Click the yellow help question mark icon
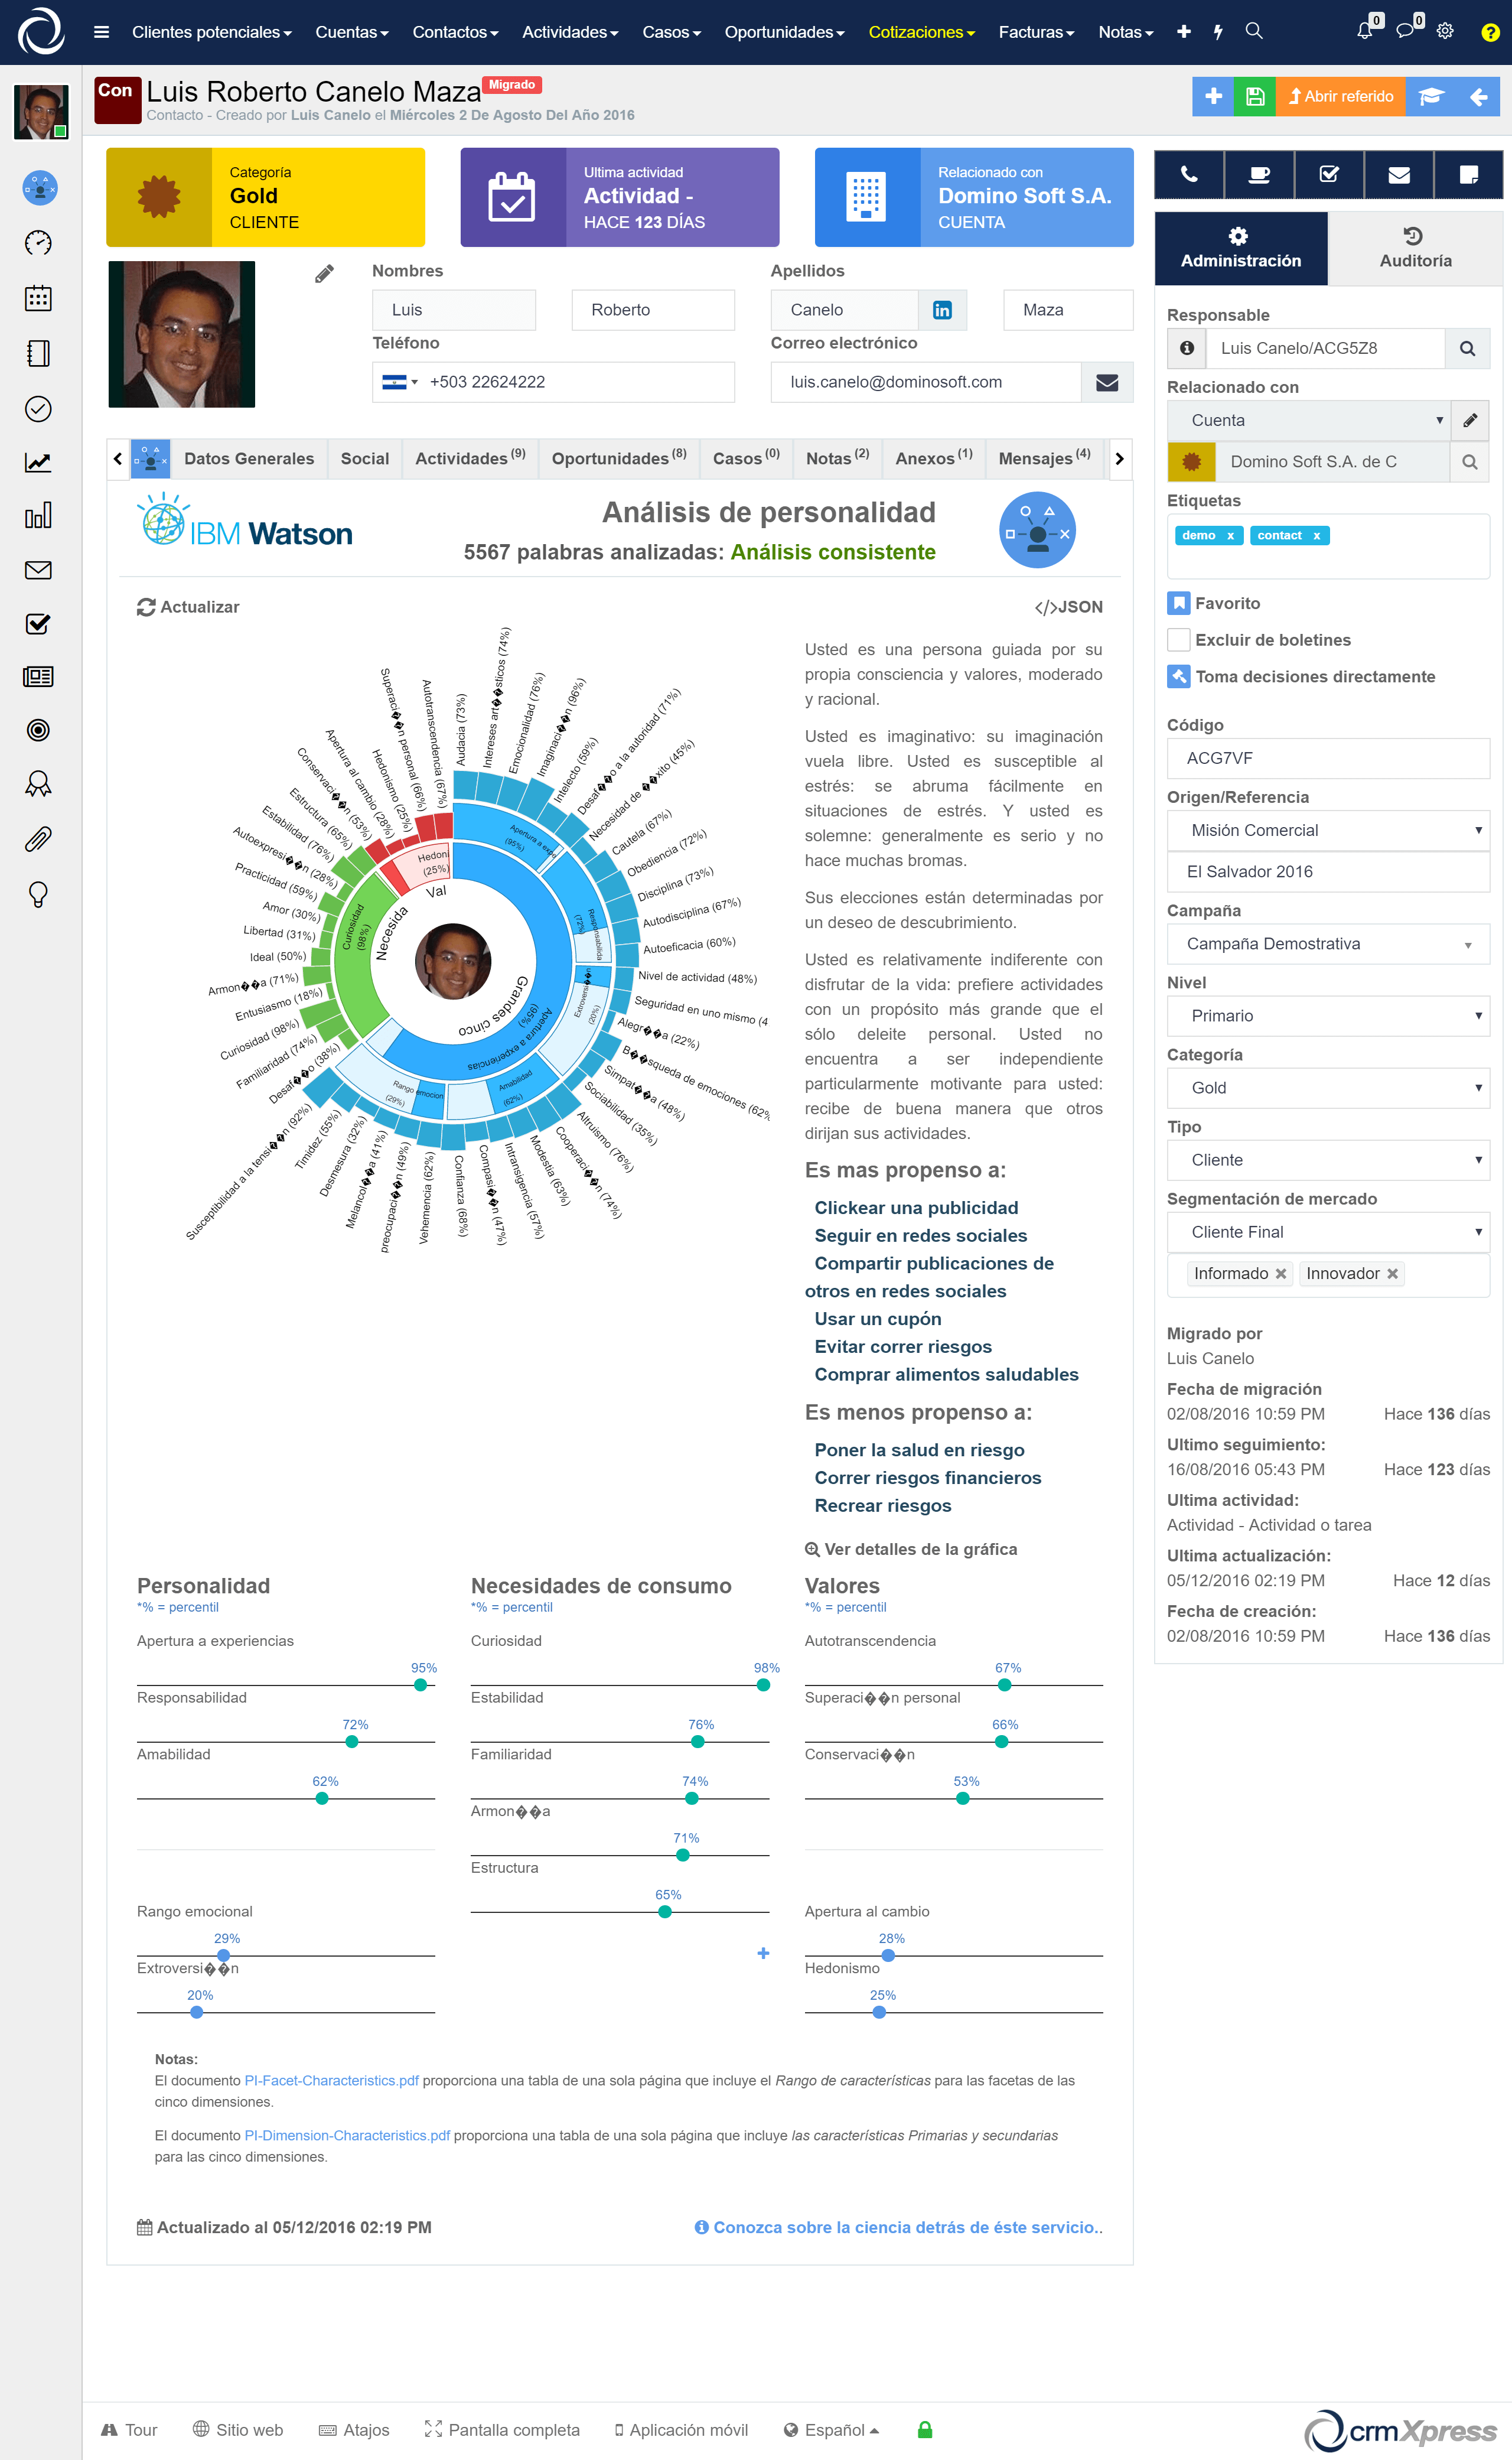1512x2460 pixels. (x=1490, y=32)
